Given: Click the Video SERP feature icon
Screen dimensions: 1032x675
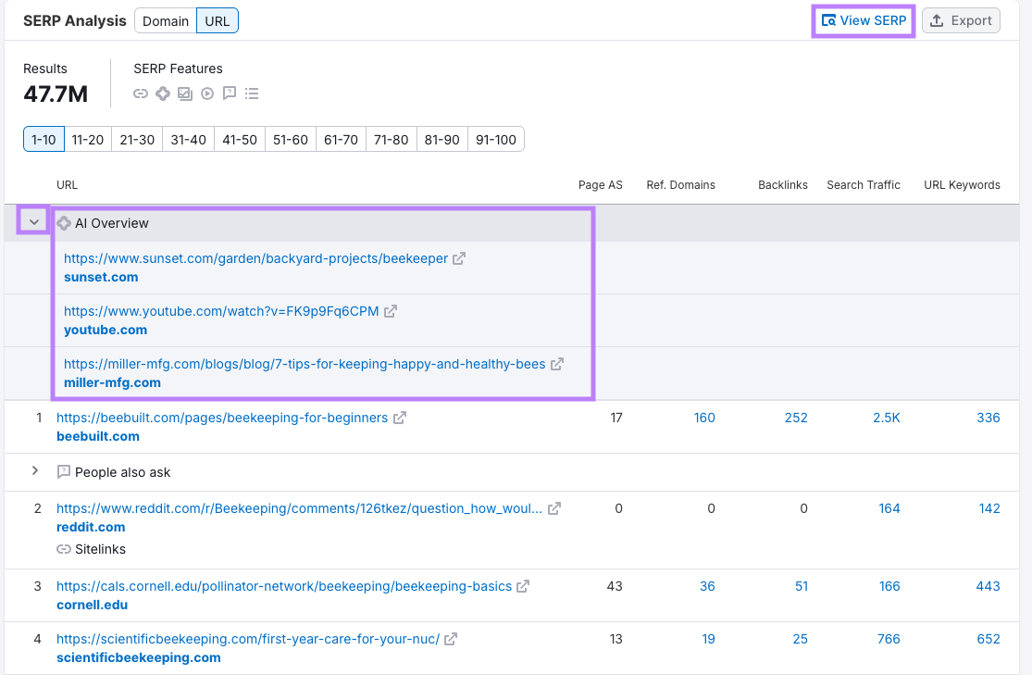Looking at the screenshot, I should point(207,93).
